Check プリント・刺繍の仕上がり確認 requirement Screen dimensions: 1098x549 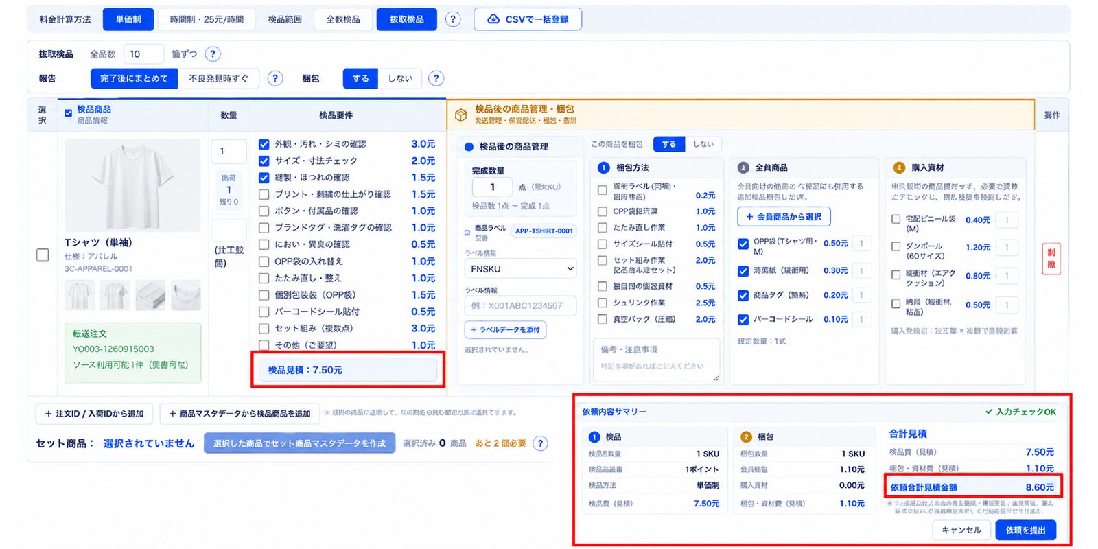pyautogui.click(x=264, y=194)
